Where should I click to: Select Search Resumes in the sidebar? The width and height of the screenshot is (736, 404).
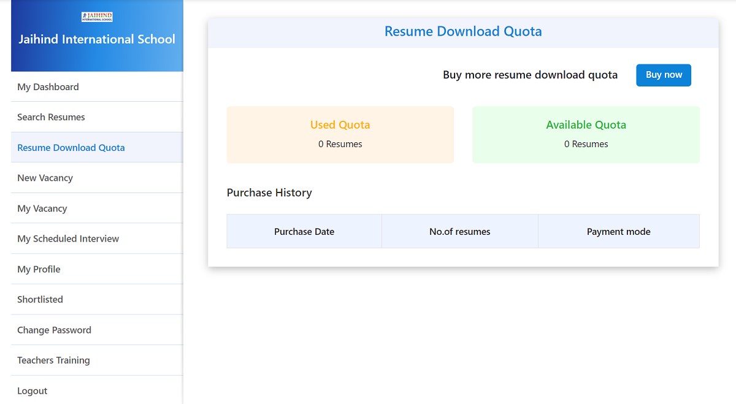coord(50,116)
